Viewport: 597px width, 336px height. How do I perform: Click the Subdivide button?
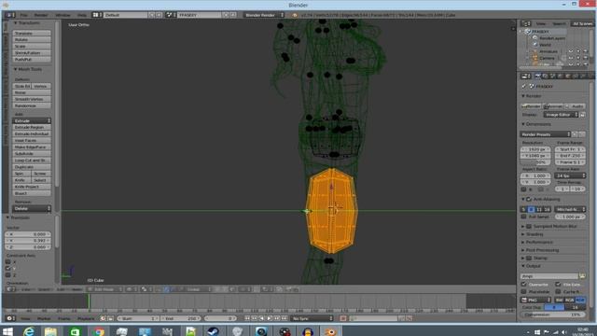click(32, 153)
